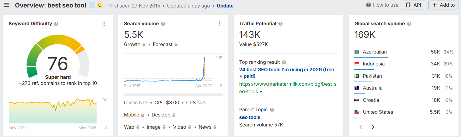
Task: Open '24 best SEO tools' ranking result
Action: tap(287, 73)
